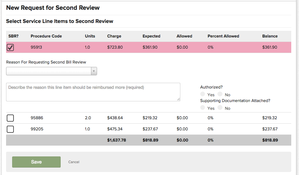The width and height of the screenshot is (299, 175).
Task: Check the SBR checkbox for procedure 99205
Action: pos(10,129)
